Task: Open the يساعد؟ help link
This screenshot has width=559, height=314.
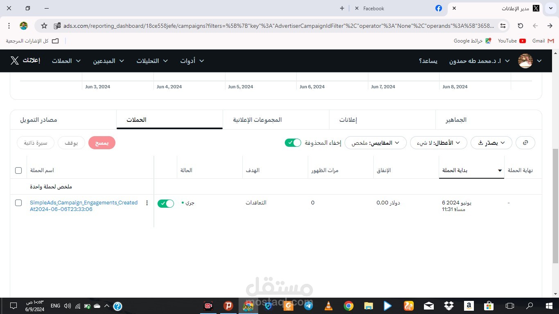Action: point(428,61)
